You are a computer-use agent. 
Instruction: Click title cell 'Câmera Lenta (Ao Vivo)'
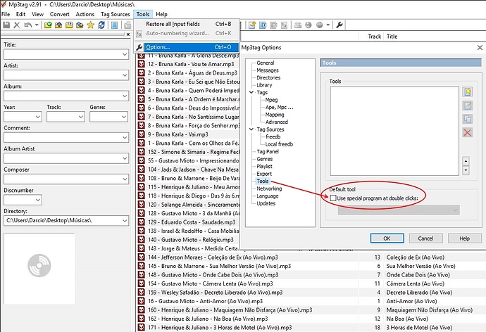[x=415, y=283]
